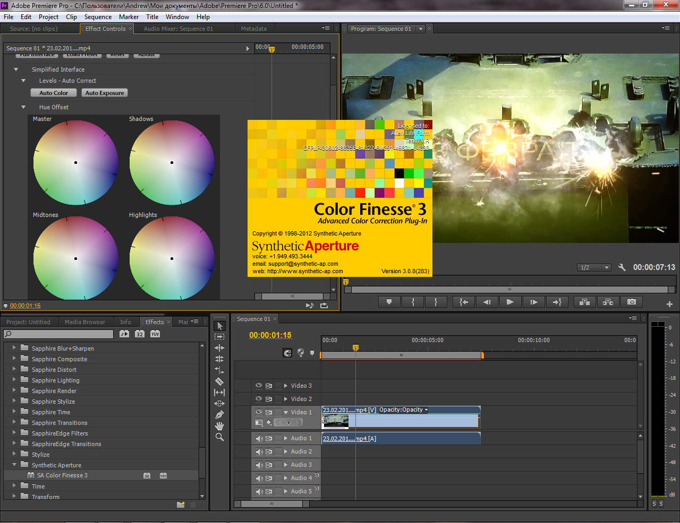
Task: Click Go to Out point
Action: point(557,302)
